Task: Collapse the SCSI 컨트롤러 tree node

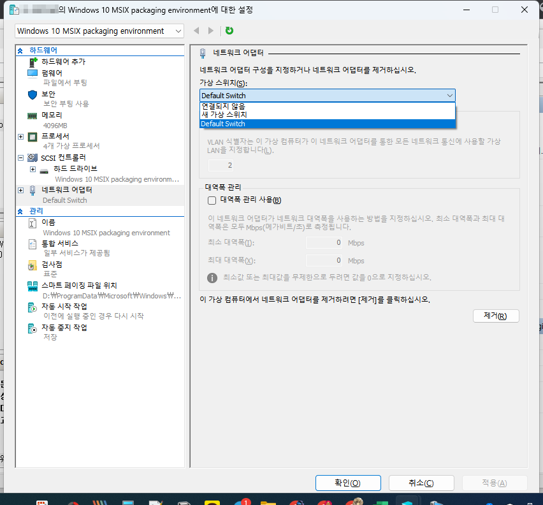Action: (x=21, y=157)
